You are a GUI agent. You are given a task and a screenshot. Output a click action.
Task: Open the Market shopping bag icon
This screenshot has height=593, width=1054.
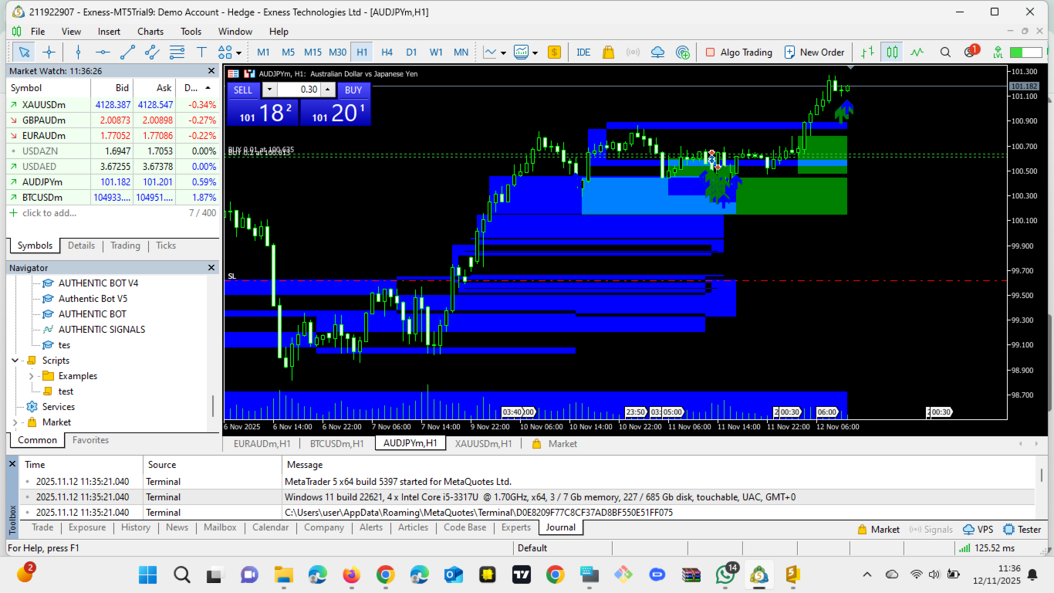coord(608,52)
